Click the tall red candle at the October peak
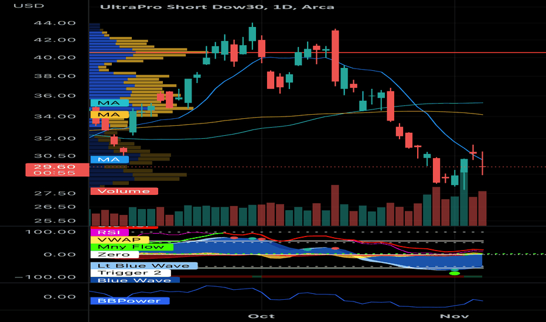546x322 pixels. click(335, 56)
